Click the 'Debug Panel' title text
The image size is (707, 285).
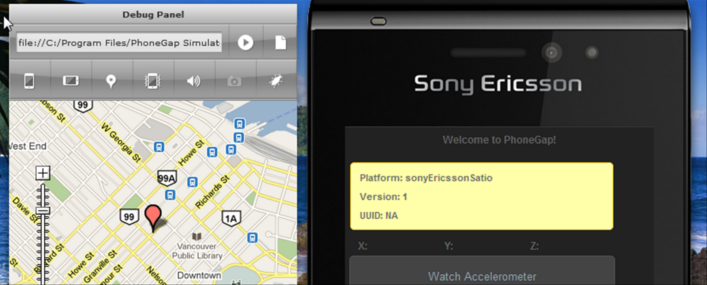tap(153, 15)
